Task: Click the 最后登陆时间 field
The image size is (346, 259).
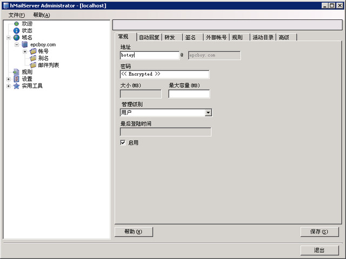Action: coord(165,132)
